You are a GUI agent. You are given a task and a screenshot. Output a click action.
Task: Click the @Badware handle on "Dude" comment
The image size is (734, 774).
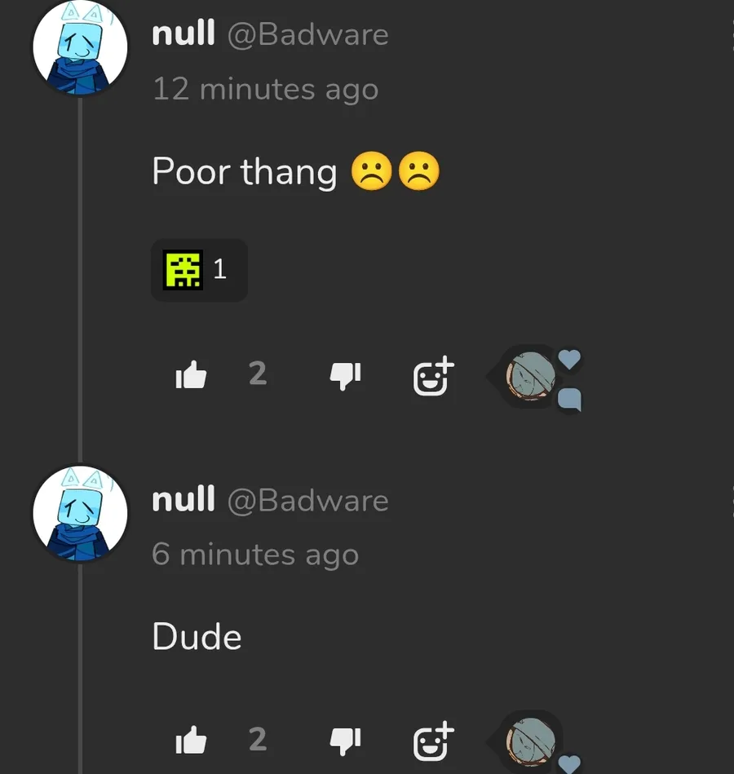click(308, 501)
